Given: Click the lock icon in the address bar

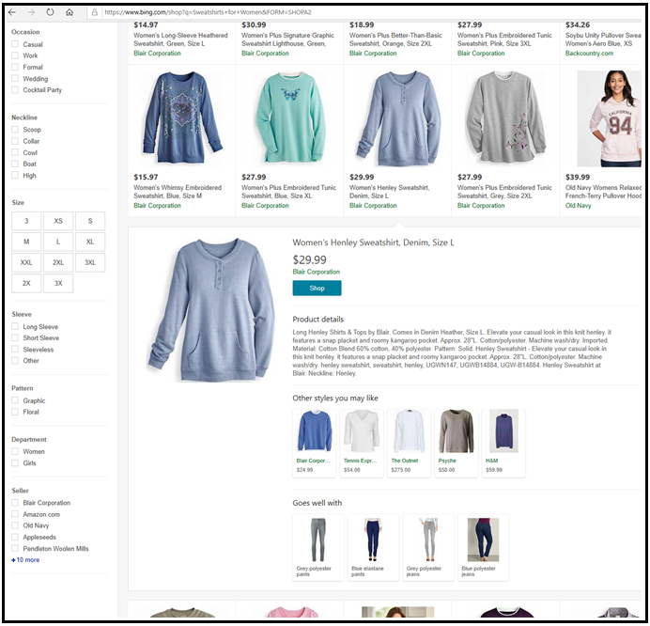Looking at the screenshot, I should point(95,12).
